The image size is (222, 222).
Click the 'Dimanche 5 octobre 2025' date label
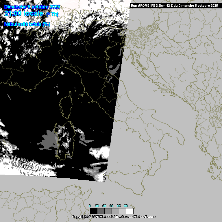click(32, 7)
